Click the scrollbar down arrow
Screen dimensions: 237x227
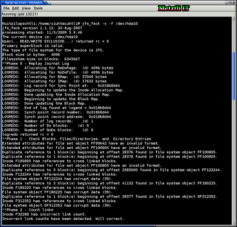234,224
